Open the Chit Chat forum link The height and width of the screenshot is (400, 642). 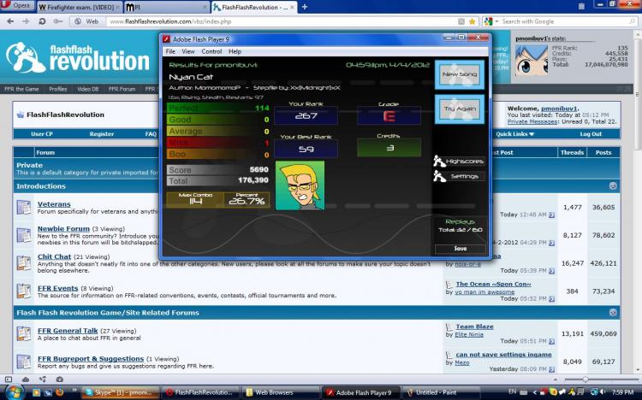(55, 256)
